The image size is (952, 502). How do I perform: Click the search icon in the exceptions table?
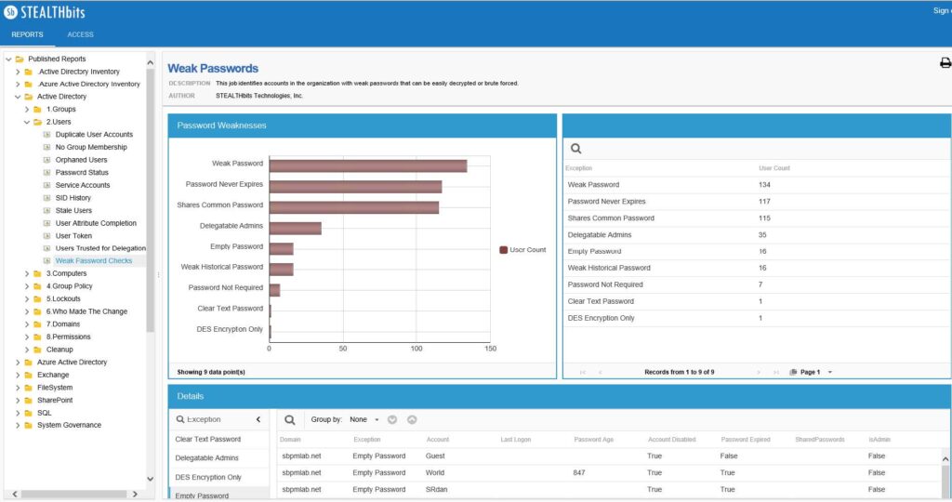tap(575, 149)
